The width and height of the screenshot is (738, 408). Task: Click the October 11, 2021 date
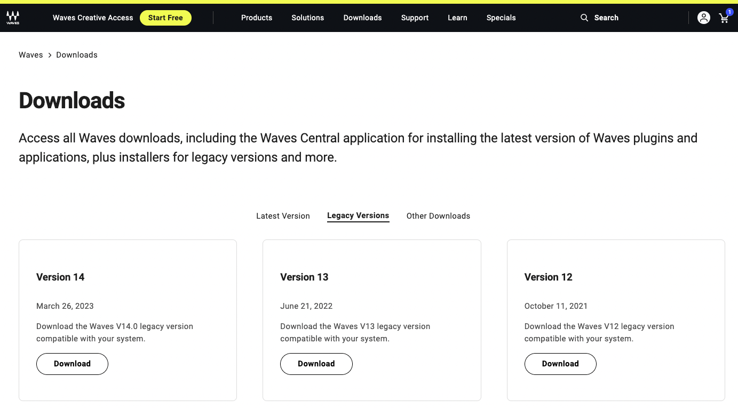point(556,306)
